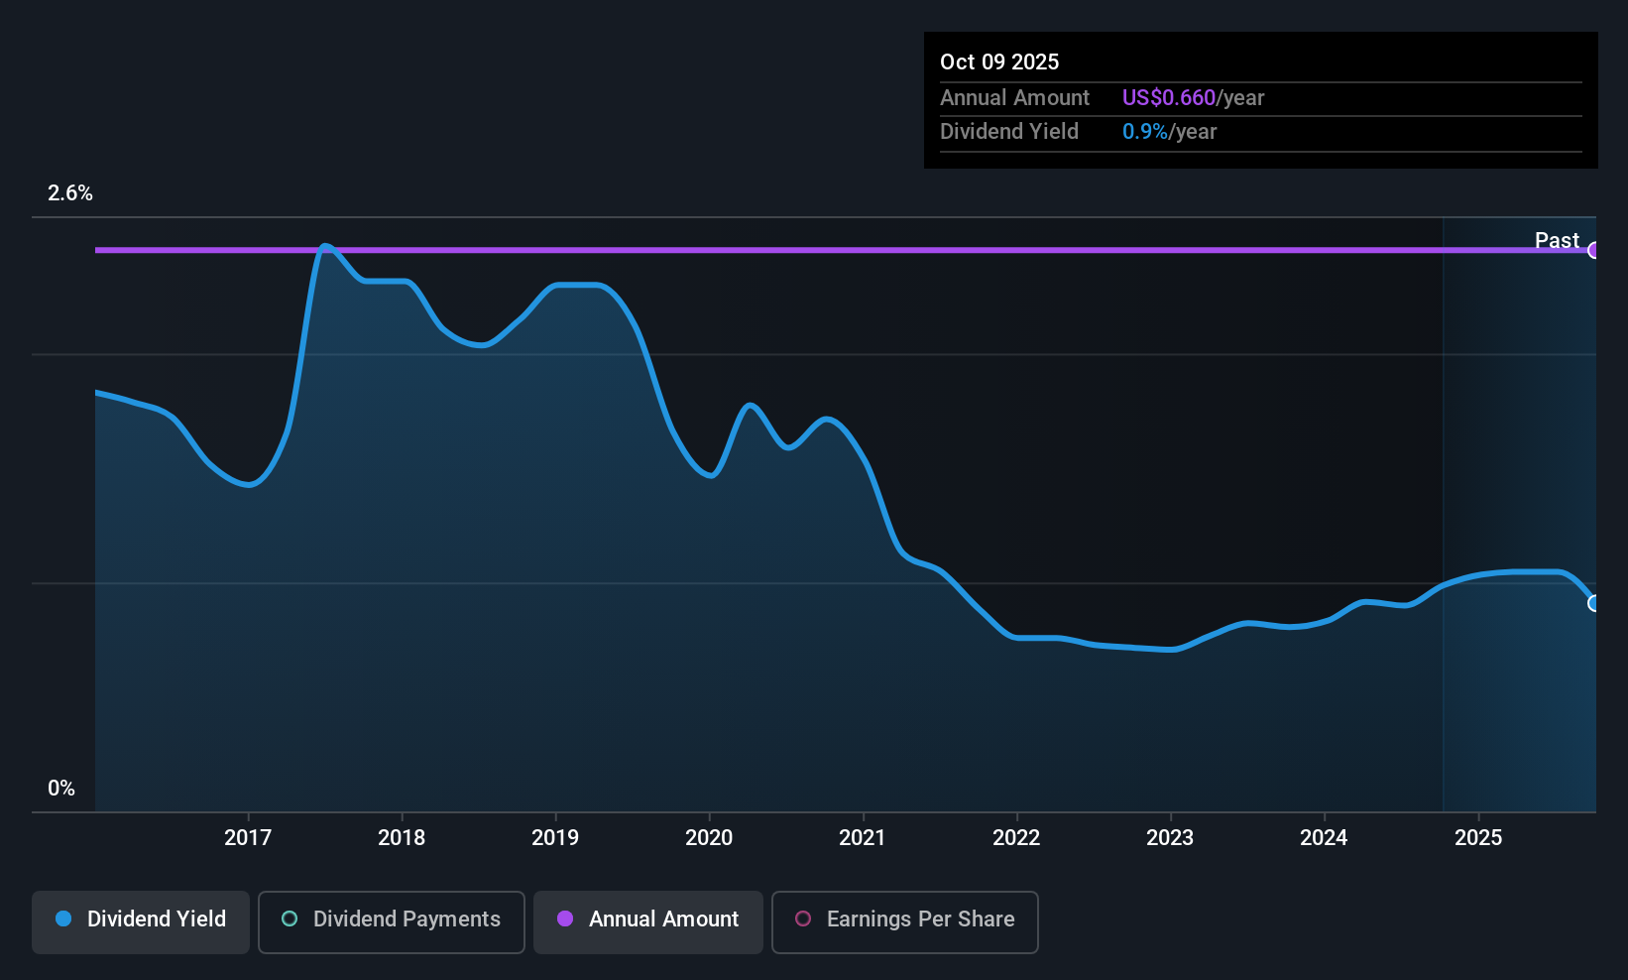1628x980 pixels.
Task: Click the 2.6% y-axis label
Action: (70, 193)
